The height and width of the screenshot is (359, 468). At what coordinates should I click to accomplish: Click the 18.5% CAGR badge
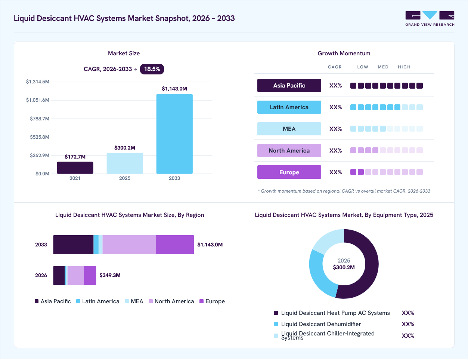click(x=152, y=69)
